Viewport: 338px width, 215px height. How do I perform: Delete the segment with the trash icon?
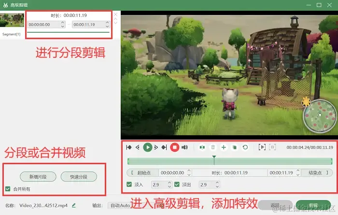[213, 147]
